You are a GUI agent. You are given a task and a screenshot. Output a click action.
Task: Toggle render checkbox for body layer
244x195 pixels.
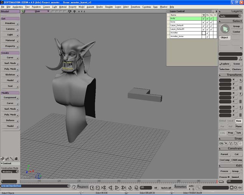[x=208, y=19]
